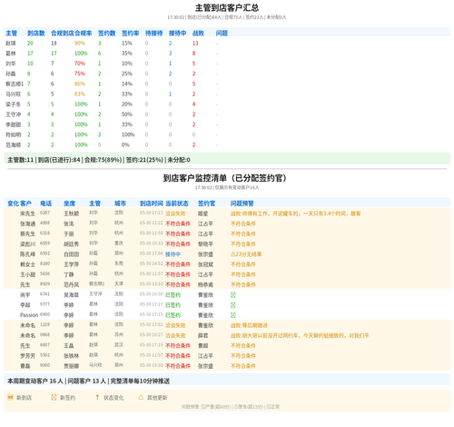Click the 新到店 legend icon
Viewport: 454px width, 427px height.
pos(10,397)
